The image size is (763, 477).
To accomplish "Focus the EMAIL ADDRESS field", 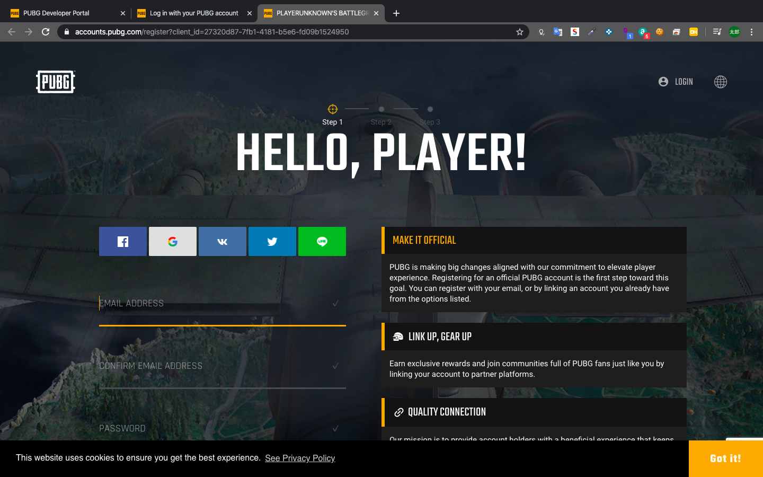I will (x=223, y=304).
